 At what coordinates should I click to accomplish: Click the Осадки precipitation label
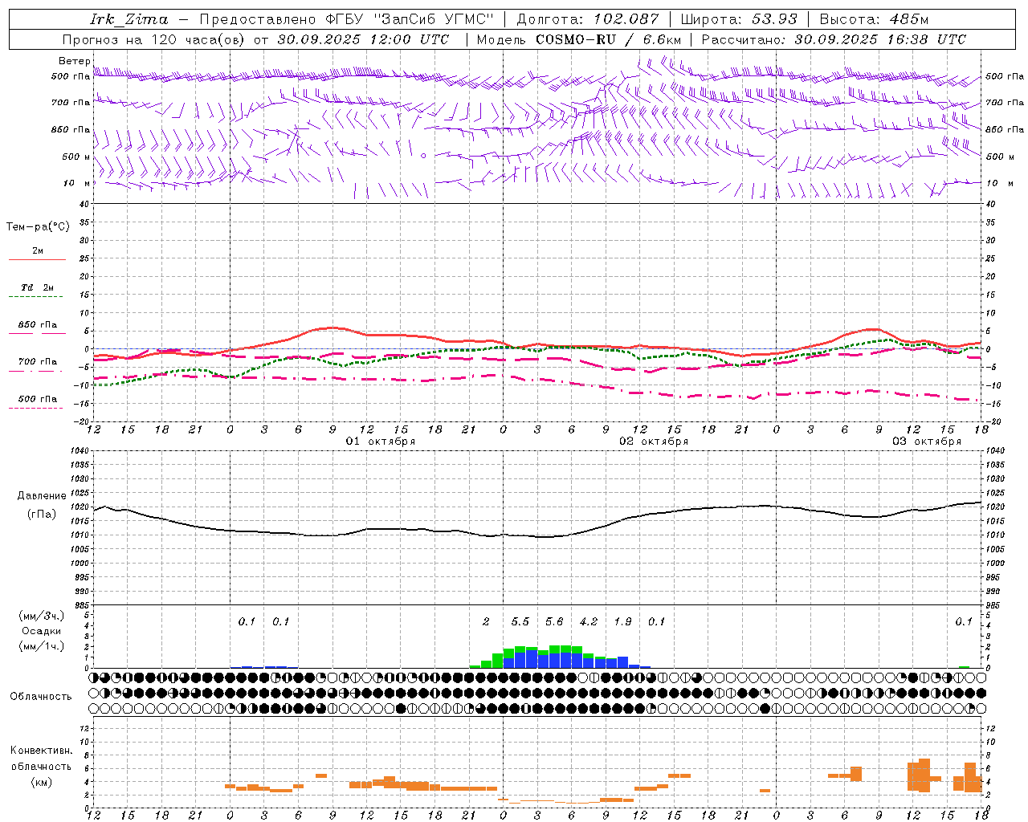coord(41,631)
